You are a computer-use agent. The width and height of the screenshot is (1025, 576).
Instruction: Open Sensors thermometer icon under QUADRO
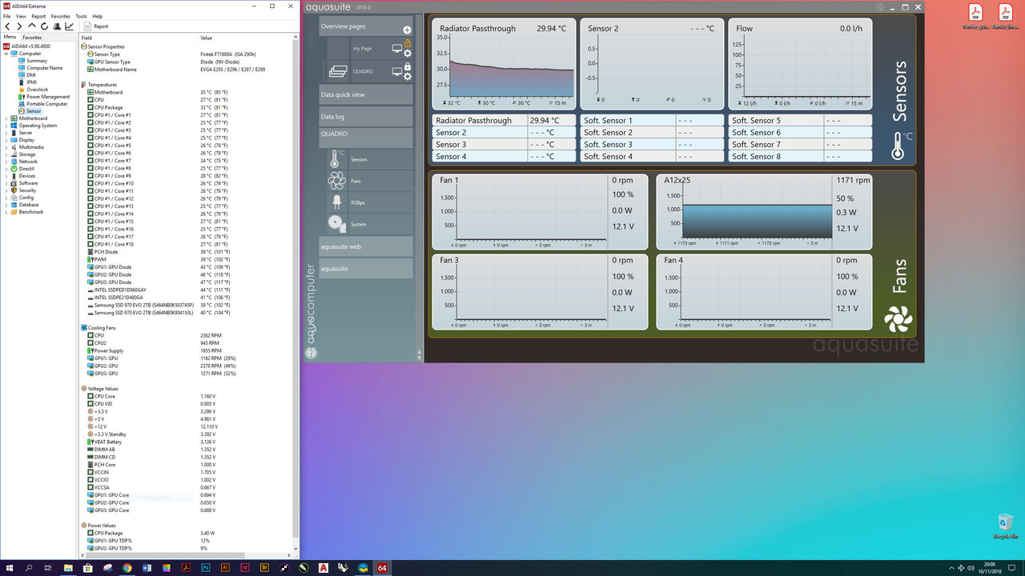click(x=336, y=159)
